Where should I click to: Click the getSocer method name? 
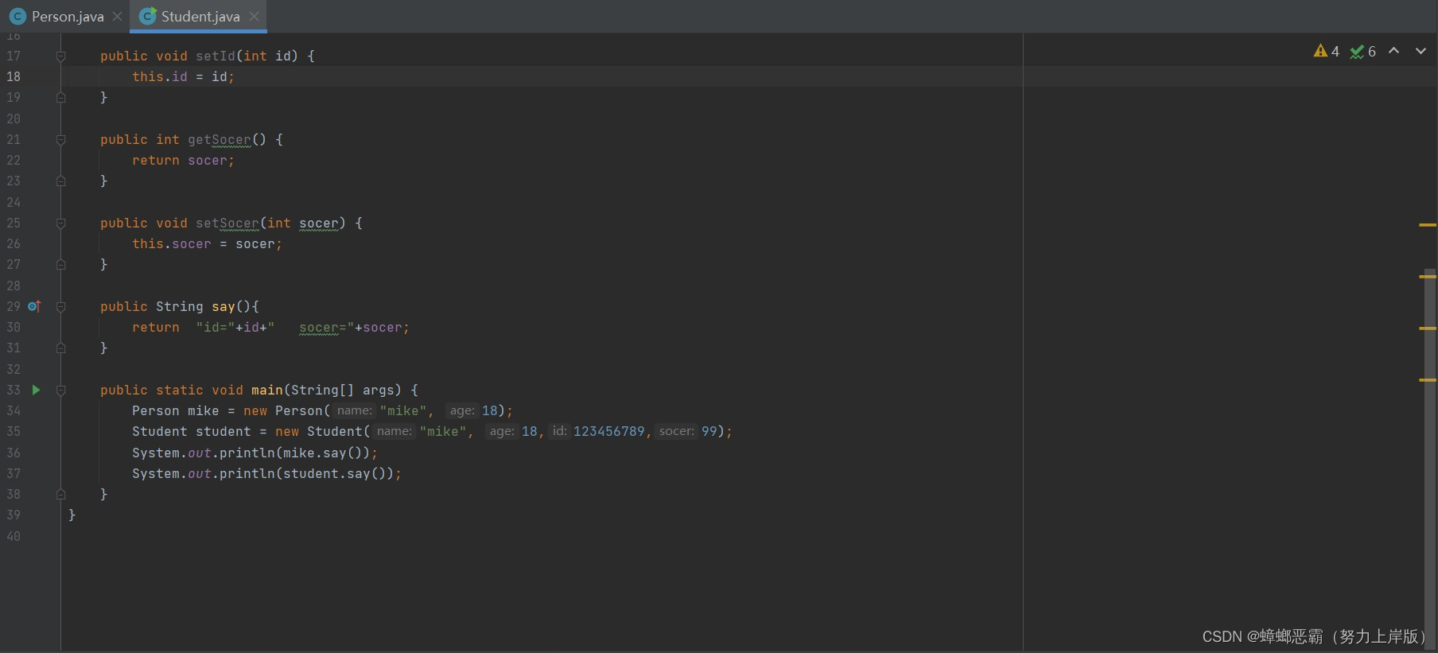point(220,139)
